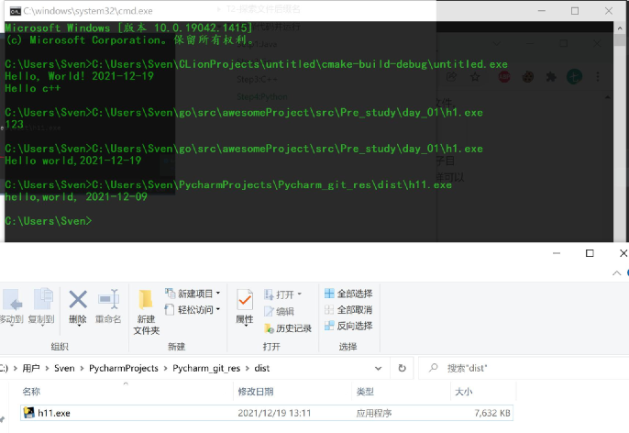Expand the Open dropdown arrow in ribbon
Image resolution: width=629 pixels, height=433 pixels.
click(x=299, y=294)
